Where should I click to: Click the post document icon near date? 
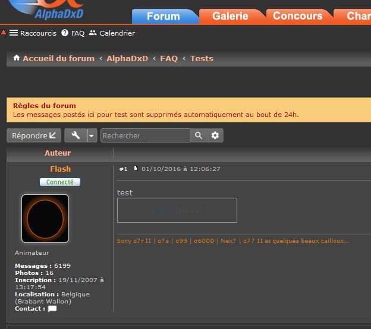[x=136, y=169]
